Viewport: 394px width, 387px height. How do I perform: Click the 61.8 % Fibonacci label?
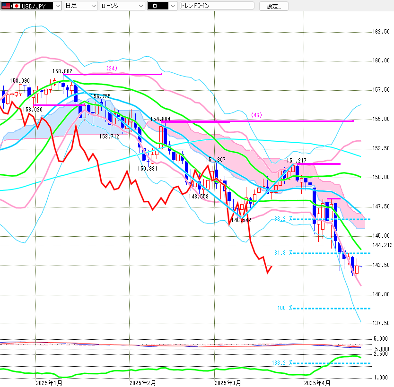pyautogui.click(x=283, y=253)
